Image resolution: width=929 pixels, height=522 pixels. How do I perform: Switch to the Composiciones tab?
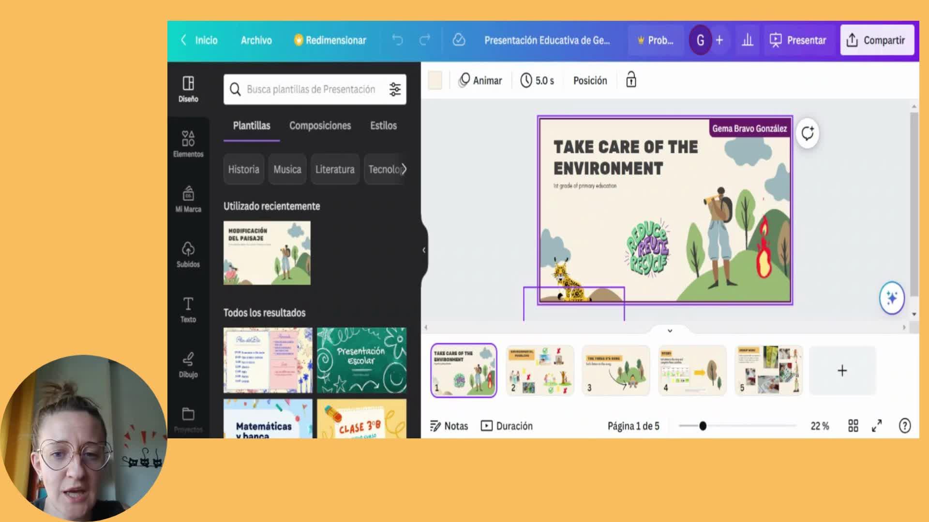[x=320, y=126]
